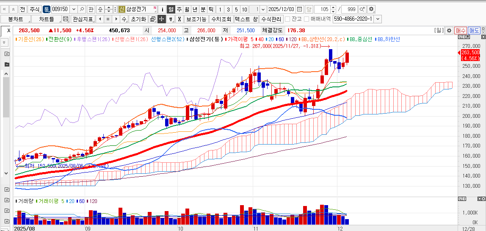Expand account number 590-4866-2020-1 dropdown
The width and height of the screenshot is (486, 231).
tap(378, 19)
